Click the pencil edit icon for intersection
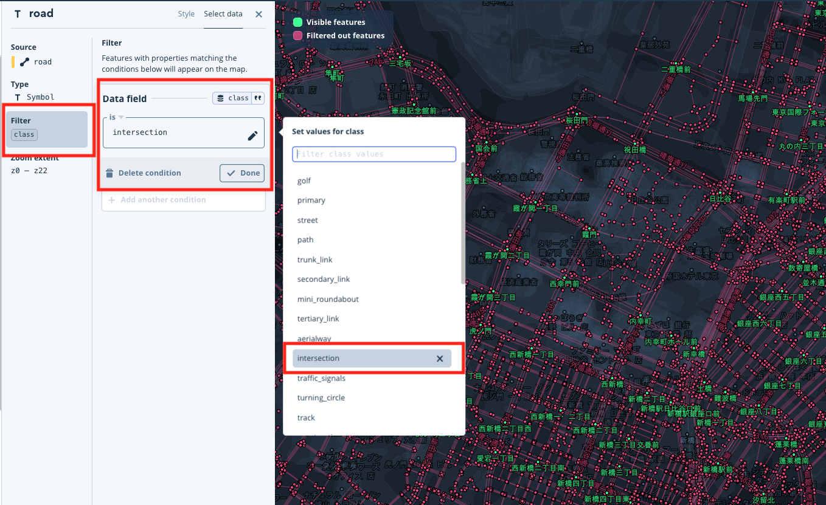The width and height of the screenshot is (826, 505). pos(252,136)
